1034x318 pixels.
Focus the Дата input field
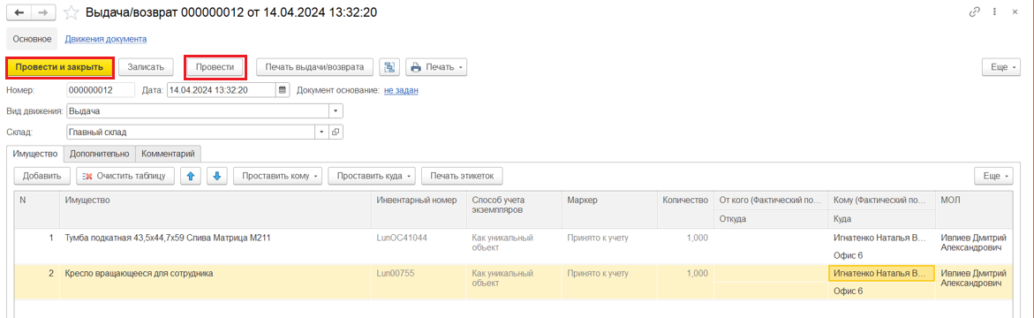click(x=222, y=90)
